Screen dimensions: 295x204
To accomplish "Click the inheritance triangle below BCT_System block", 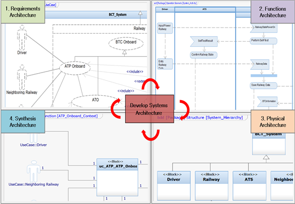I will (266, 157).
